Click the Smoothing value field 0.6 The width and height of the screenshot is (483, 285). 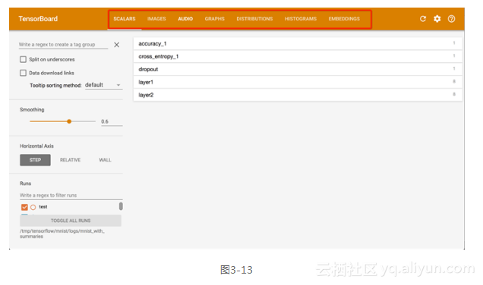click(112, 122)
